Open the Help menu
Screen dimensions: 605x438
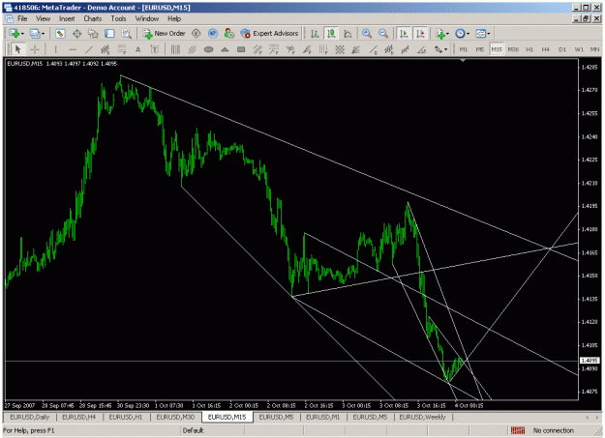coord(174,18)
